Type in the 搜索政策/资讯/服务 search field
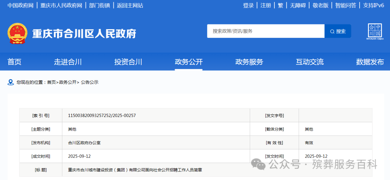 265,31
